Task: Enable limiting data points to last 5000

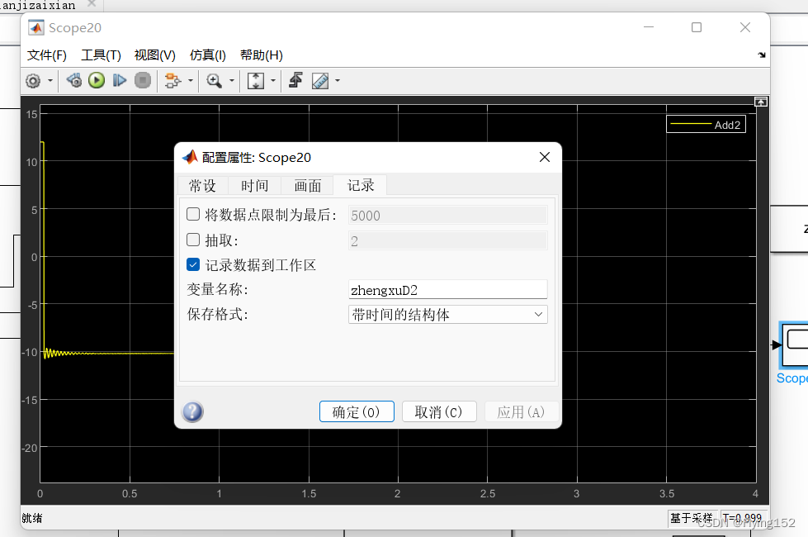Action: (x=193, y=213)
